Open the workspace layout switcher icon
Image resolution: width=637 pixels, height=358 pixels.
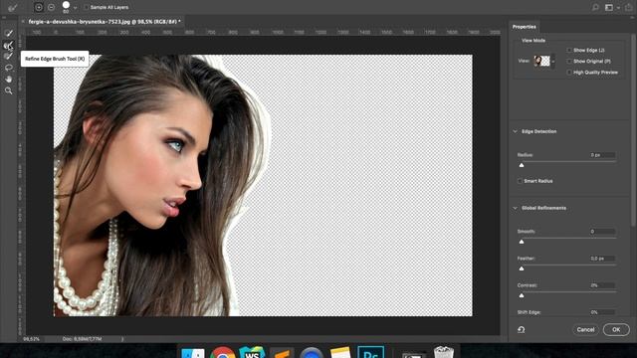(609, 7)
